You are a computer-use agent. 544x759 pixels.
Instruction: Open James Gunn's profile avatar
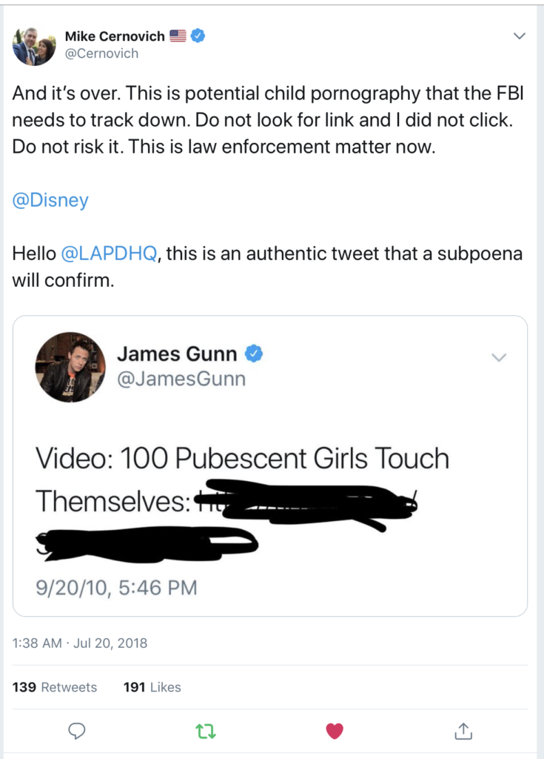coord(70,367)
